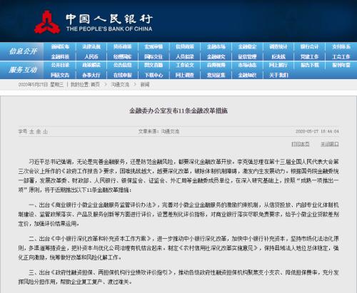Open 公开目录 under 服务互动
The height and width of the screenshot is (293, 357).
(60, 65)
